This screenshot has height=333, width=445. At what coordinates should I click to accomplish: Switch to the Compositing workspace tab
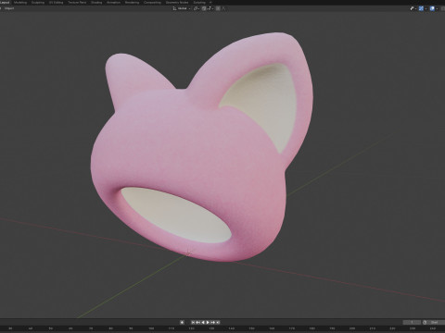pos(152,2)
